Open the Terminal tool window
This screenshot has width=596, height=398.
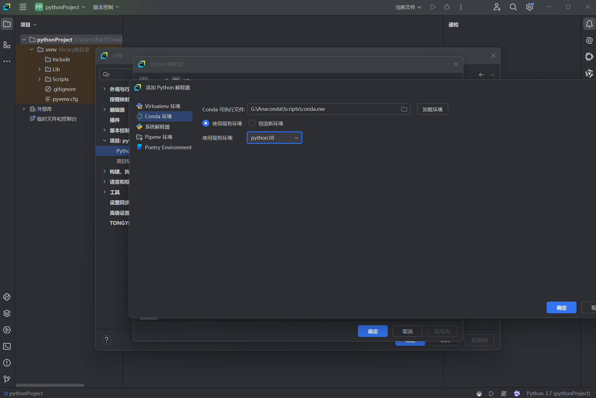coord(7,346)
